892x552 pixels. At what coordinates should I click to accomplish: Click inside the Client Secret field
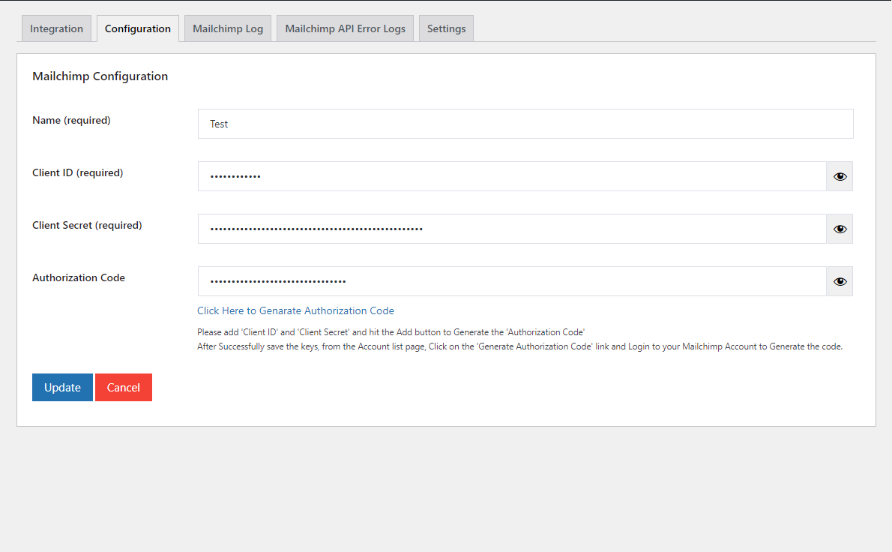point(512,229)
